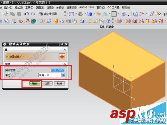Open the GC工具箱 menu
167x125 pixels.
tap(113, 8)
